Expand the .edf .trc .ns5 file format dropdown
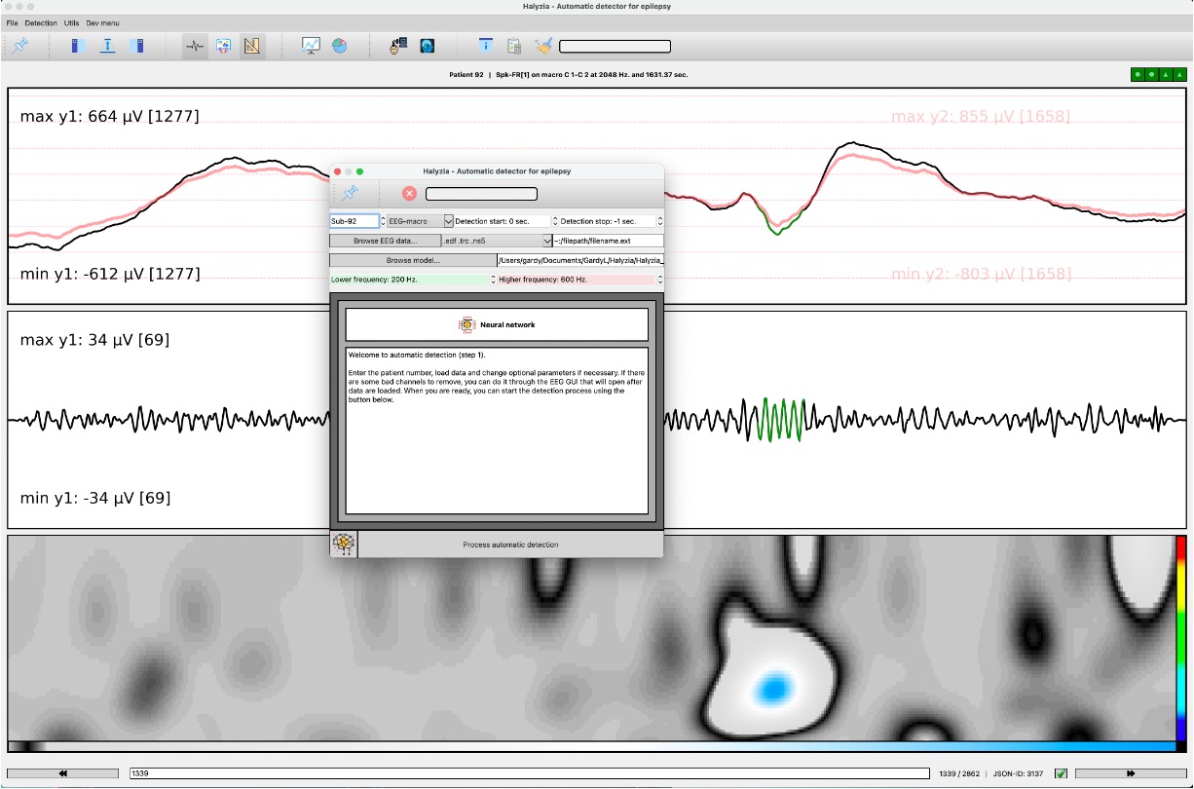The height and width of the screenshot is (789, 1194). 547,241
